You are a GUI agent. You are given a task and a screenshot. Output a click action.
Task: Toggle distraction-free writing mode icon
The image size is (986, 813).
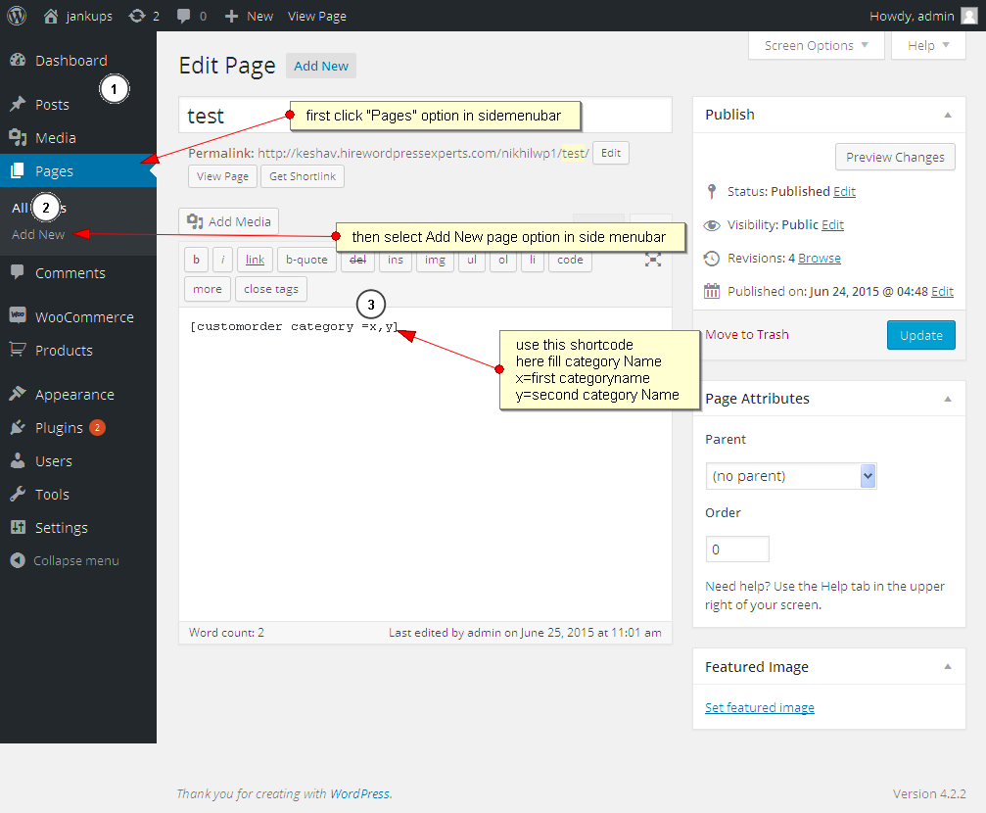[653, 260]
